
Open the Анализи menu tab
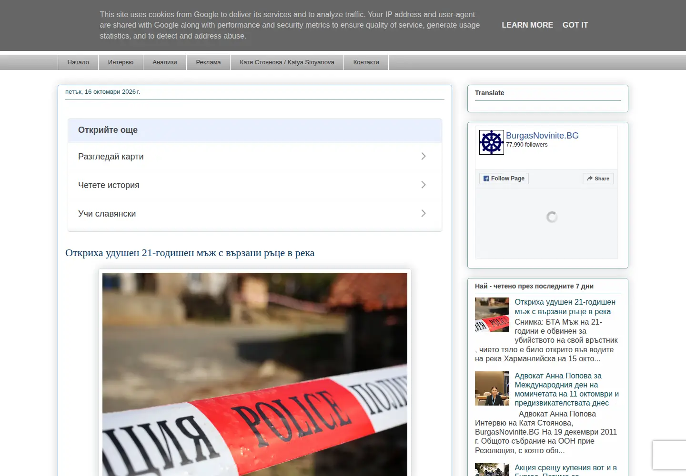[x=165, y=62]
